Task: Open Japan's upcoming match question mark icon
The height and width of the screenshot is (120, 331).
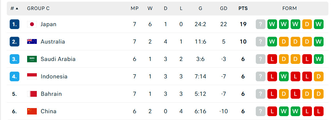Action: pos(261,24)
